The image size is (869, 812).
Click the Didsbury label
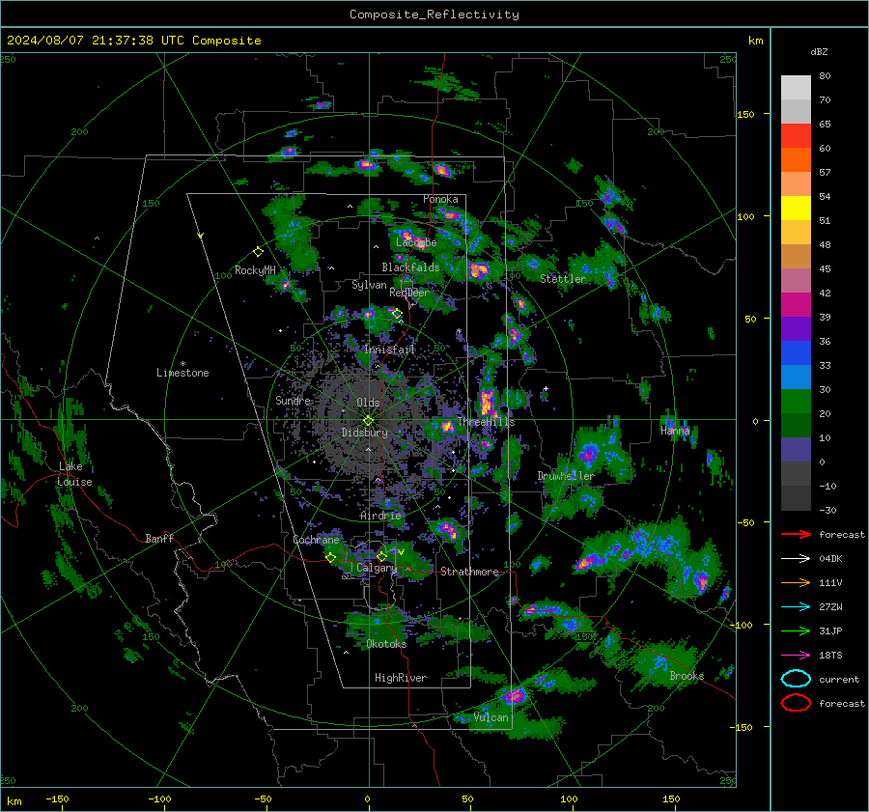click(364, 433)
